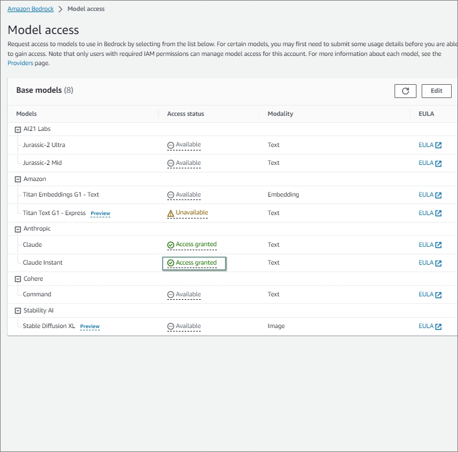
Task: Collapse the Anthropic provider group
Action: tap(18, 229)
